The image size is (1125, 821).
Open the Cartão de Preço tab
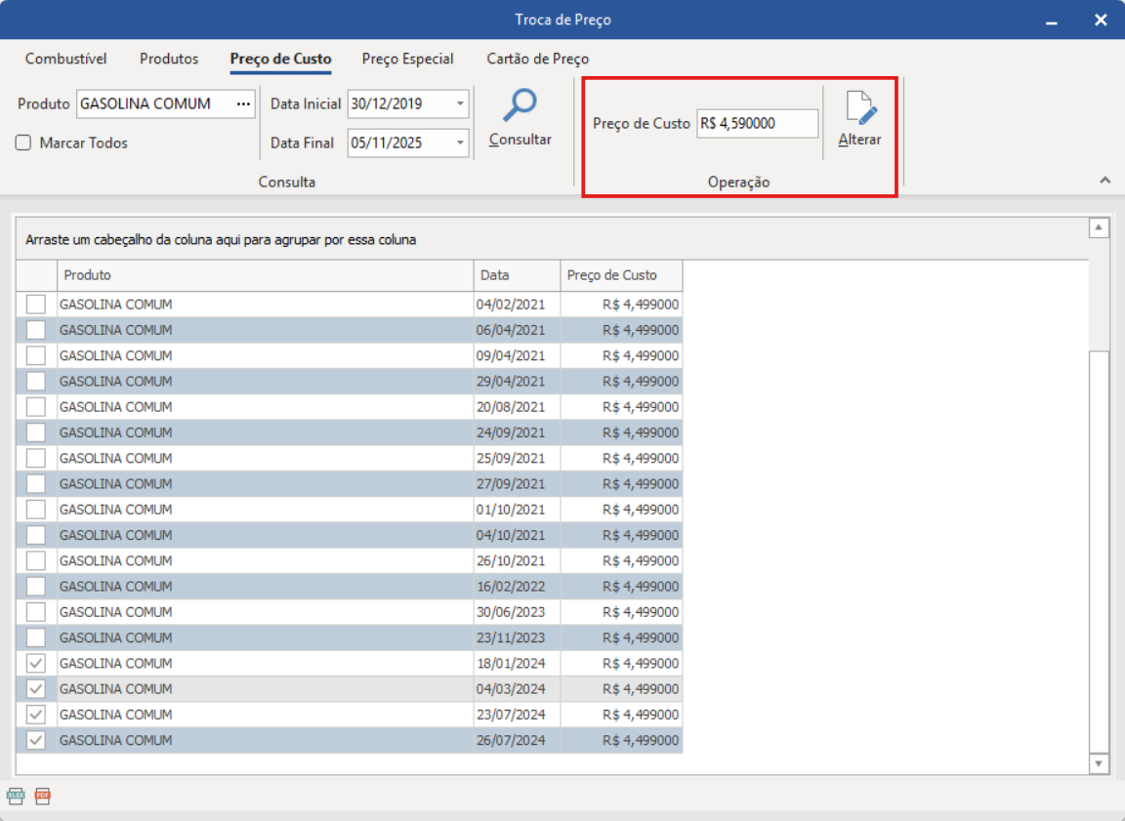pos(537,59)
